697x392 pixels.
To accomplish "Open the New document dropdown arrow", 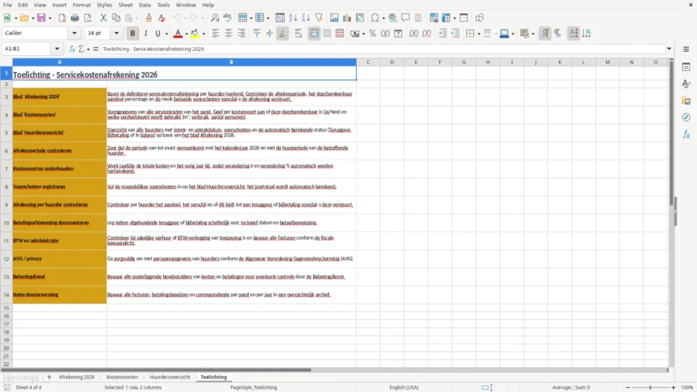I will click(16, 18).
